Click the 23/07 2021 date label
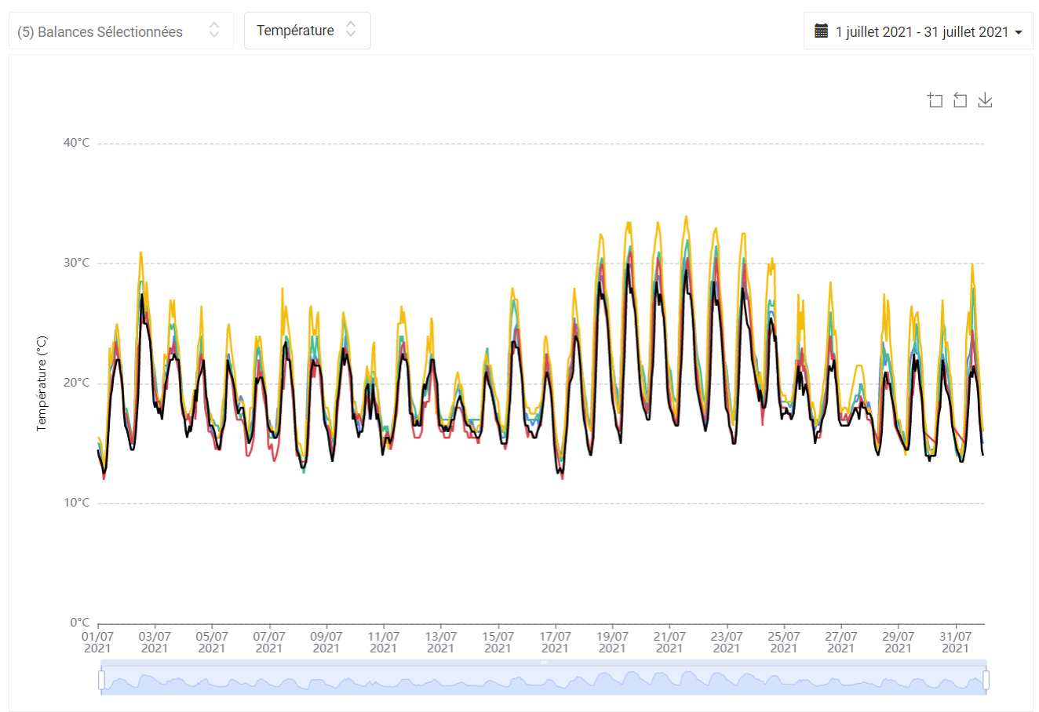 [x=727, y=642]
